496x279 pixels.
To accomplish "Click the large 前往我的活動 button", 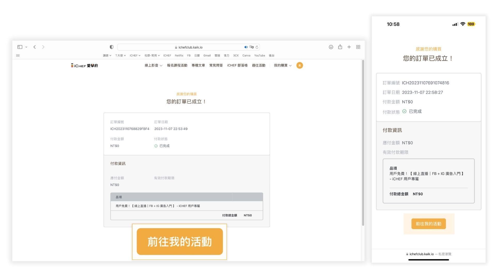I will 180,242.
